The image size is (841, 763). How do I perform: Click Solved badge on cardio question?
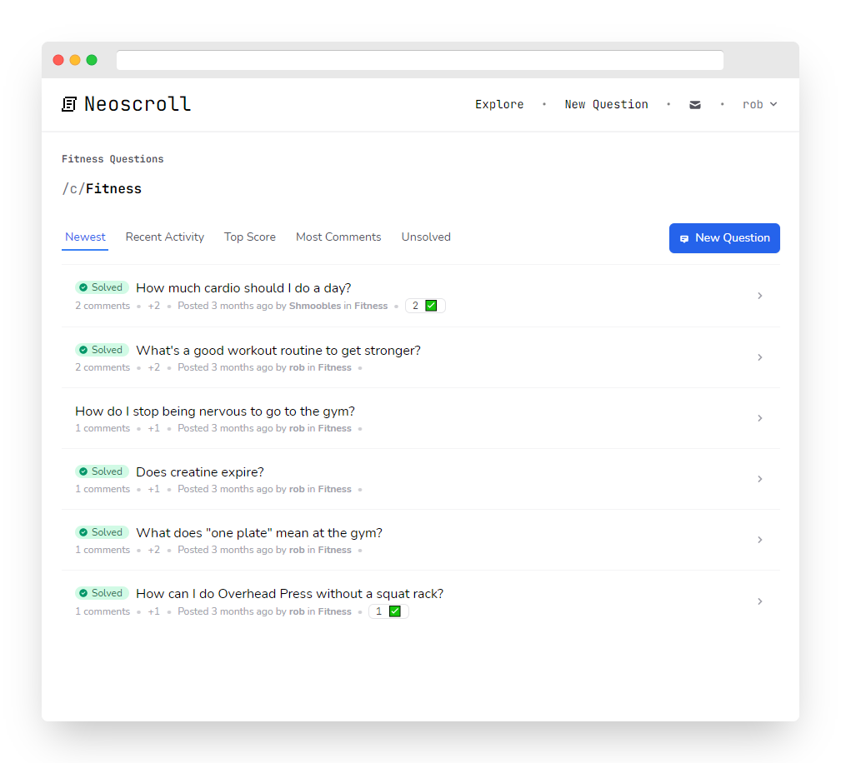tap(102, 287)
